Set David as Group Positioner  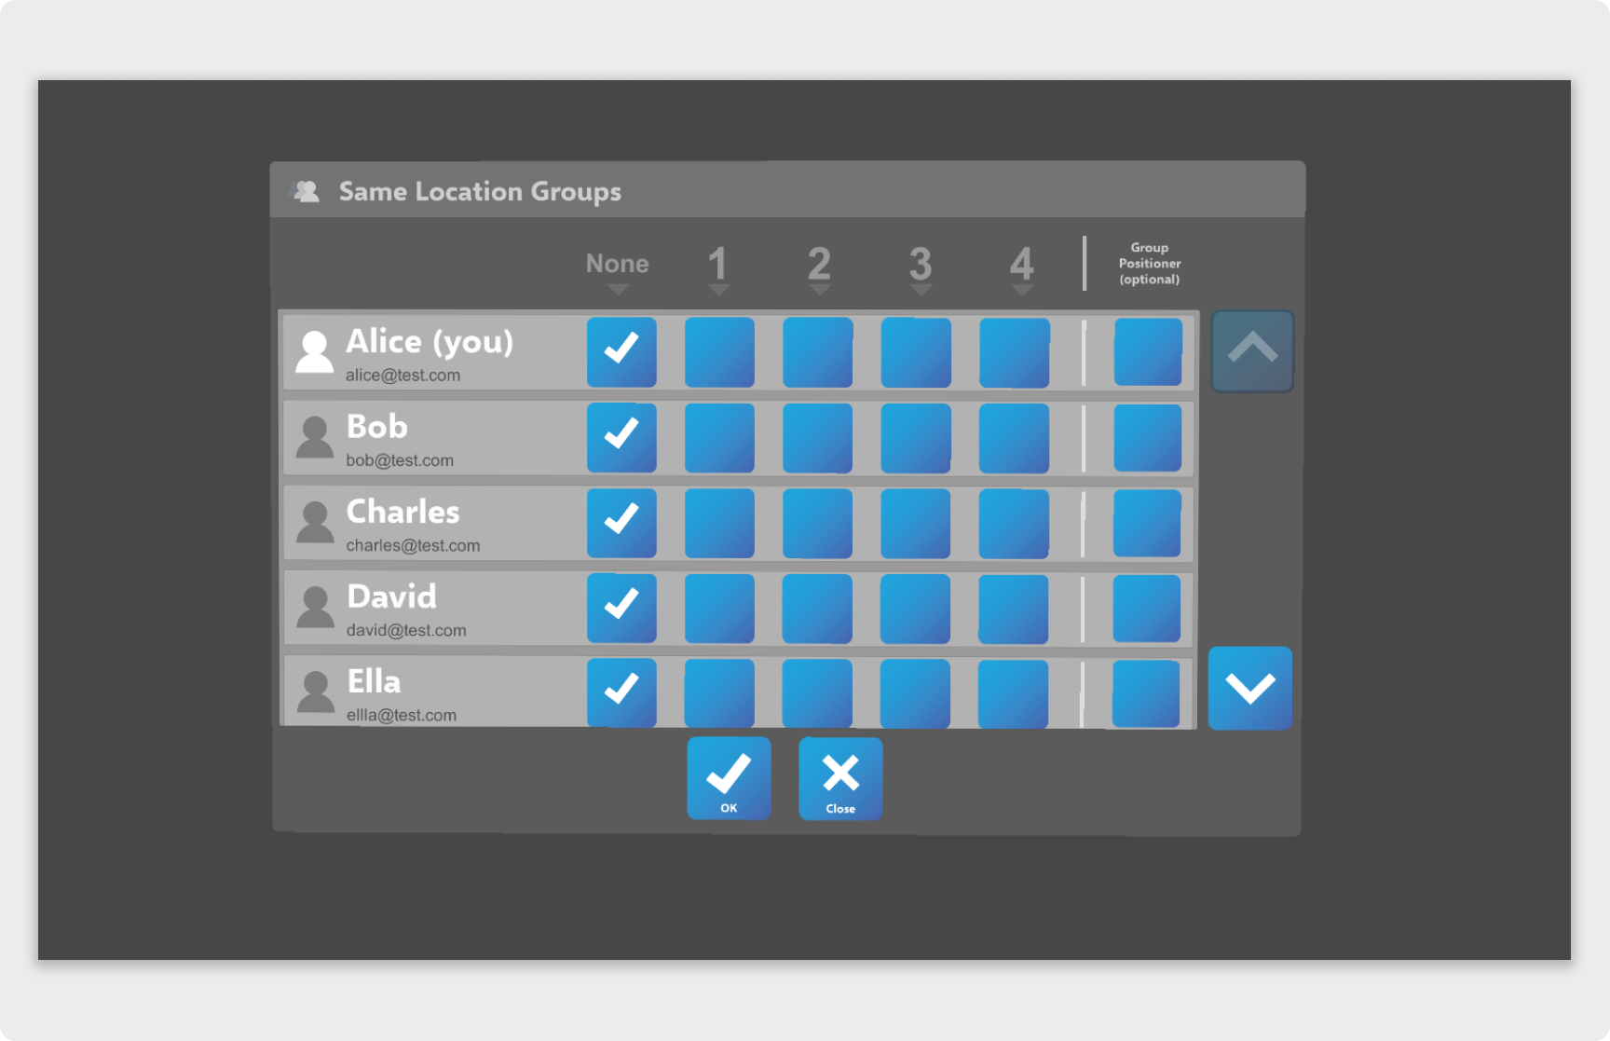click(1147, 608)
